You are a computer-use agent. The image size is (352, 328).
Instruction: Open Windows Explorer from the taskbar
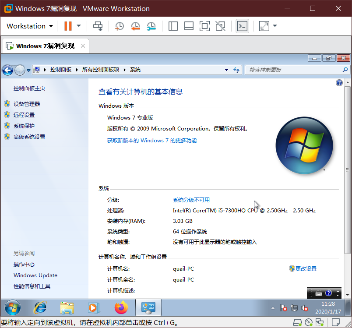[67, 307]
